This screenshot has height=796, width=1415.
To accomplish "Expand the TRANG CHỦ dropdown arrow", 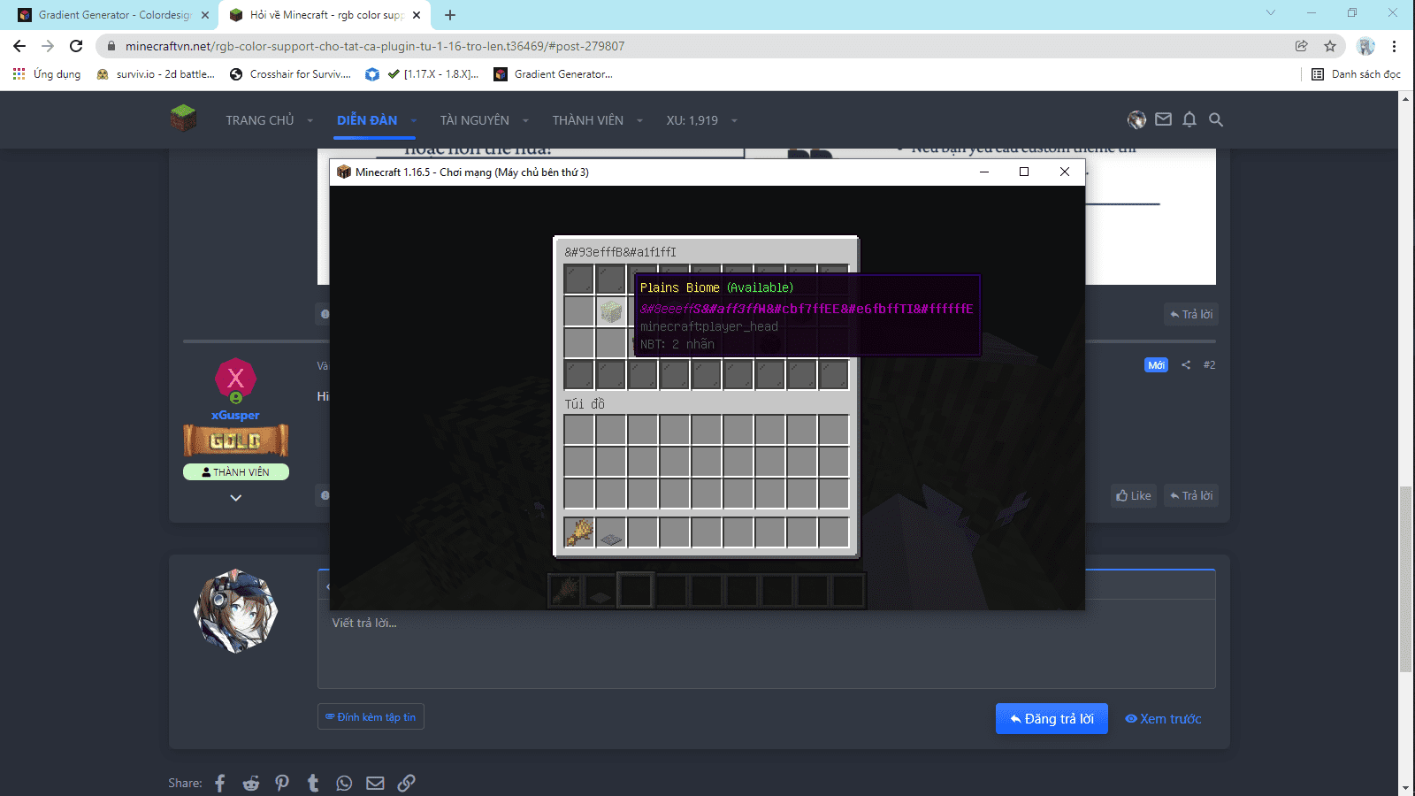I will pos(310,120).
